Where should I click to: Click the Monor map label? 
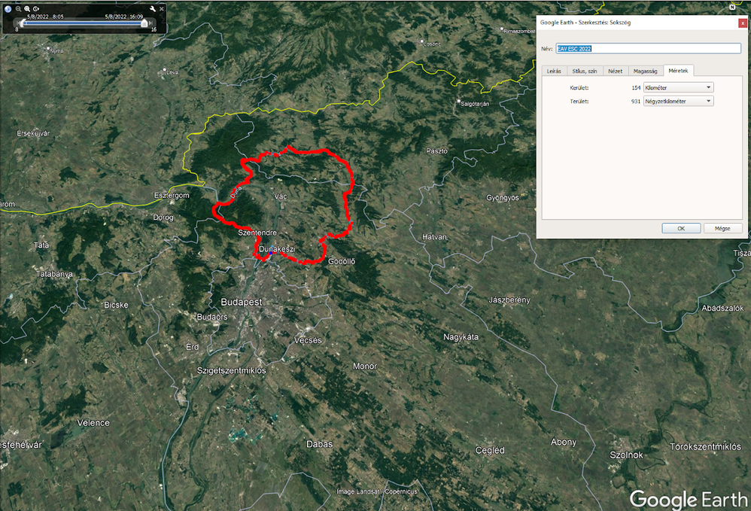pos(365,367)
